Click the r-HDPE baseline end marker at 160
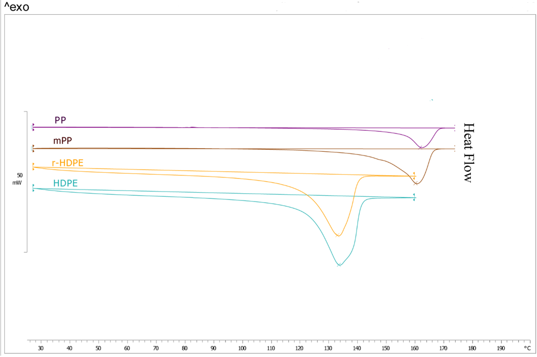537x357 pixels. point(414,176)
